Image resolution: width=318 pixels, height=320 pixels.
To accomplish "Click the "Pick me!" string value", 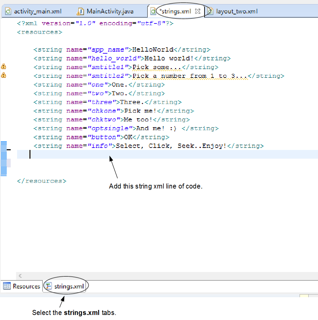I will 141,111.
